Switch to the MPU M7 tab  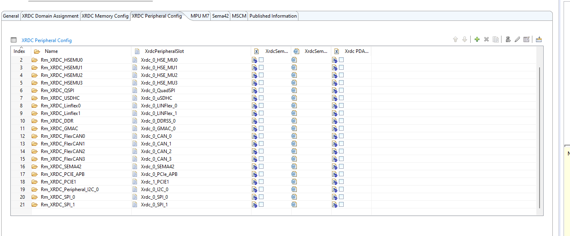[199, 16]
